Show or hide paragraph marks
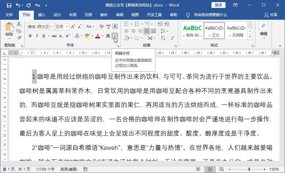 tap(172, 38)
